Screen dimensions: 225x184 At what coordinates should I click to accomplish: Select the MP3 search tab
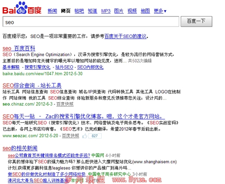tap(106, 11)
